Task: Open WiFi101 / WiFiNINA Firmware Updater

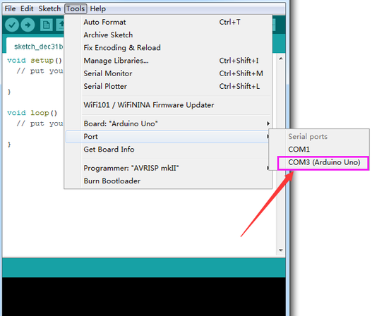Action: (168, 105)
